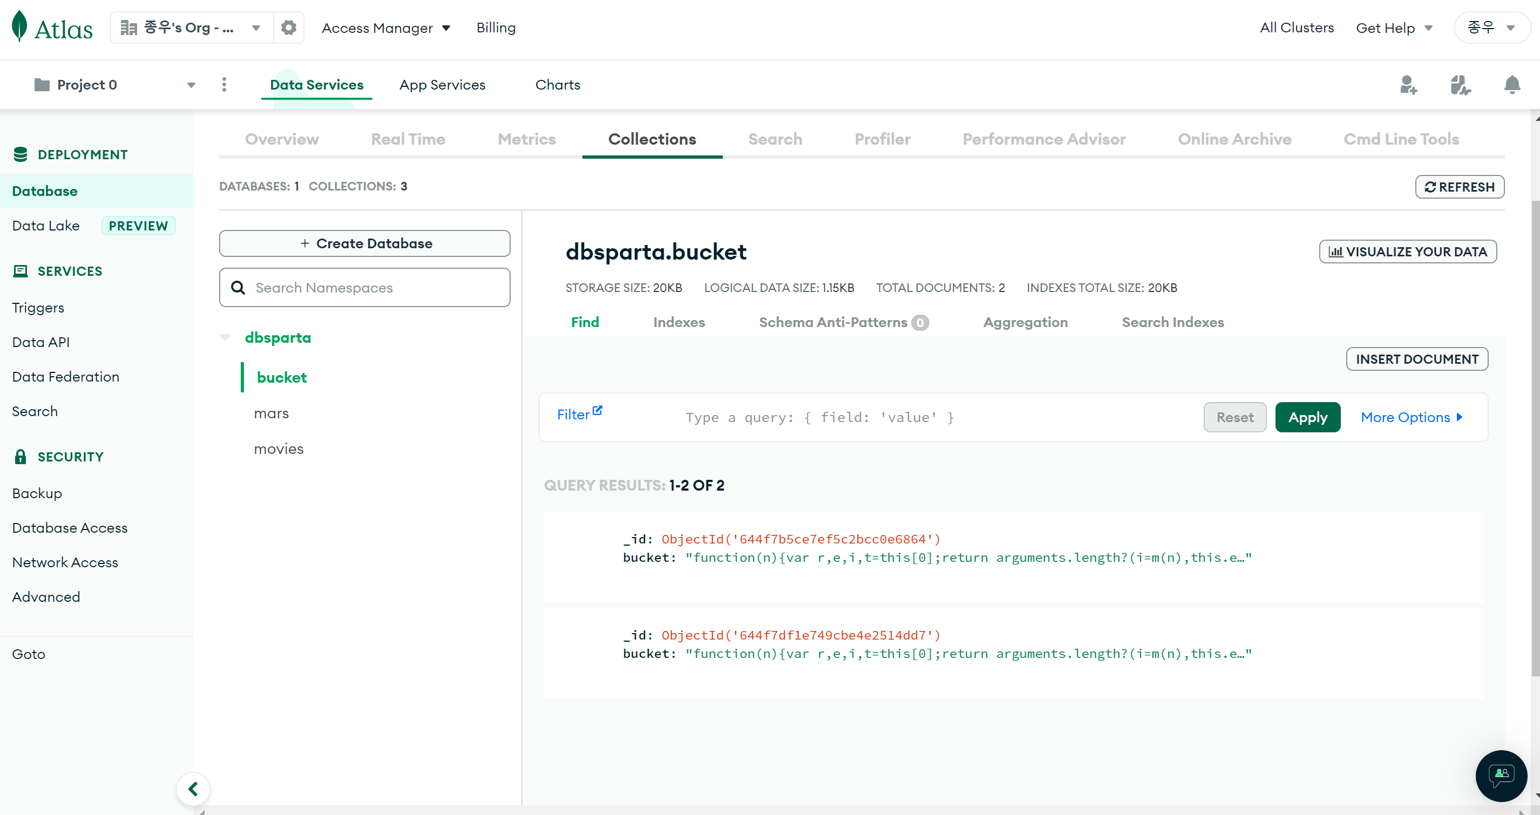The height and width of the screenshot is (815, 1540).
Task: Collapse the left sidebar with the arrow button
Action: [193, 789]
